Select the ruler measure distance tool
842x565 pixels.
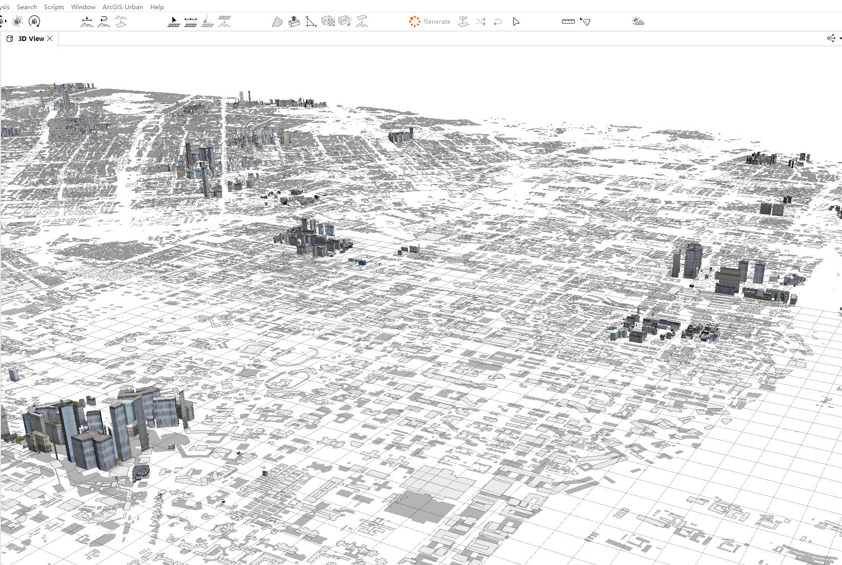[568, 22]
